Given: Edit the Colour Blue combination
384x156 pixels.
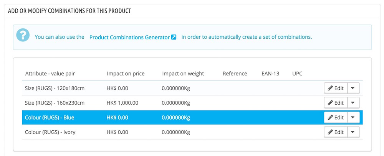Looking at the screenshot, I should [336, 118].
